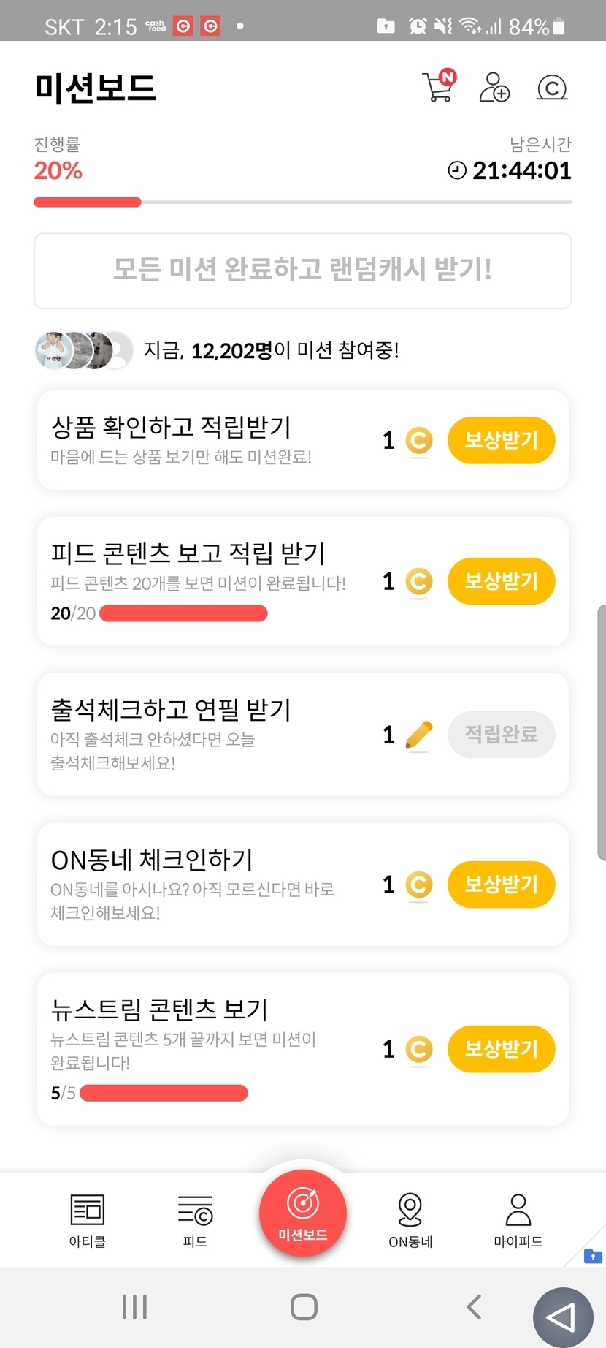
Task: Claim reward for 상품 확인하고 적립받기
Action: (x=501, y=440)
